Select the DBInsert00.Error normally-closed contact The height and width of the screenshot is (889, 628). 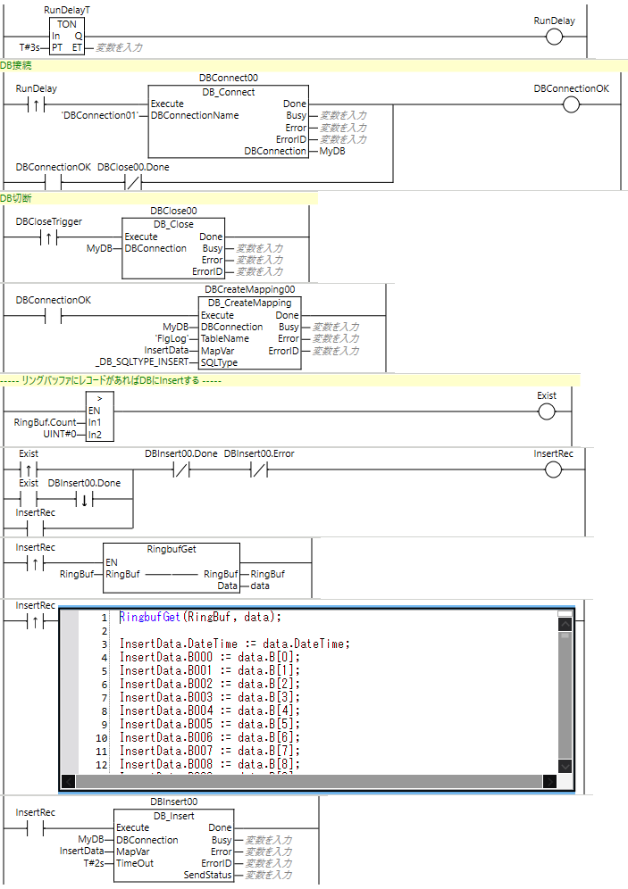tap(258, 470)
